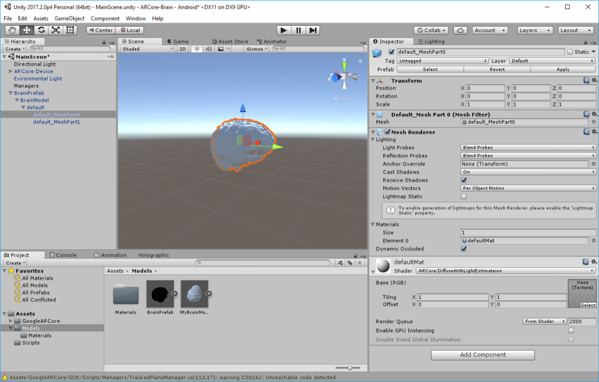Toggle scene lighting sun icon

(x=197, y=49)
